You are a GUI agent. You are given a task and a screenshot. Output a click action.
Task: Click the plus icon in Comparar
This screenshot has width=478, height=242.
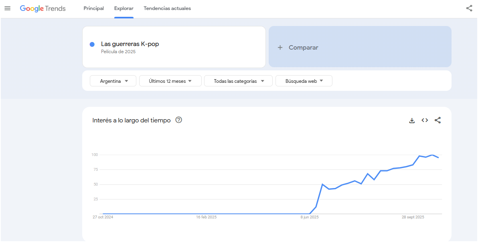click(280, 48)
